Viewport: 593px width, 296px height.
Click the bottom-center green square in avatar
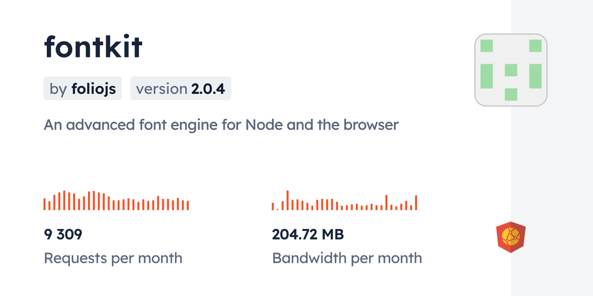(511, 94)
